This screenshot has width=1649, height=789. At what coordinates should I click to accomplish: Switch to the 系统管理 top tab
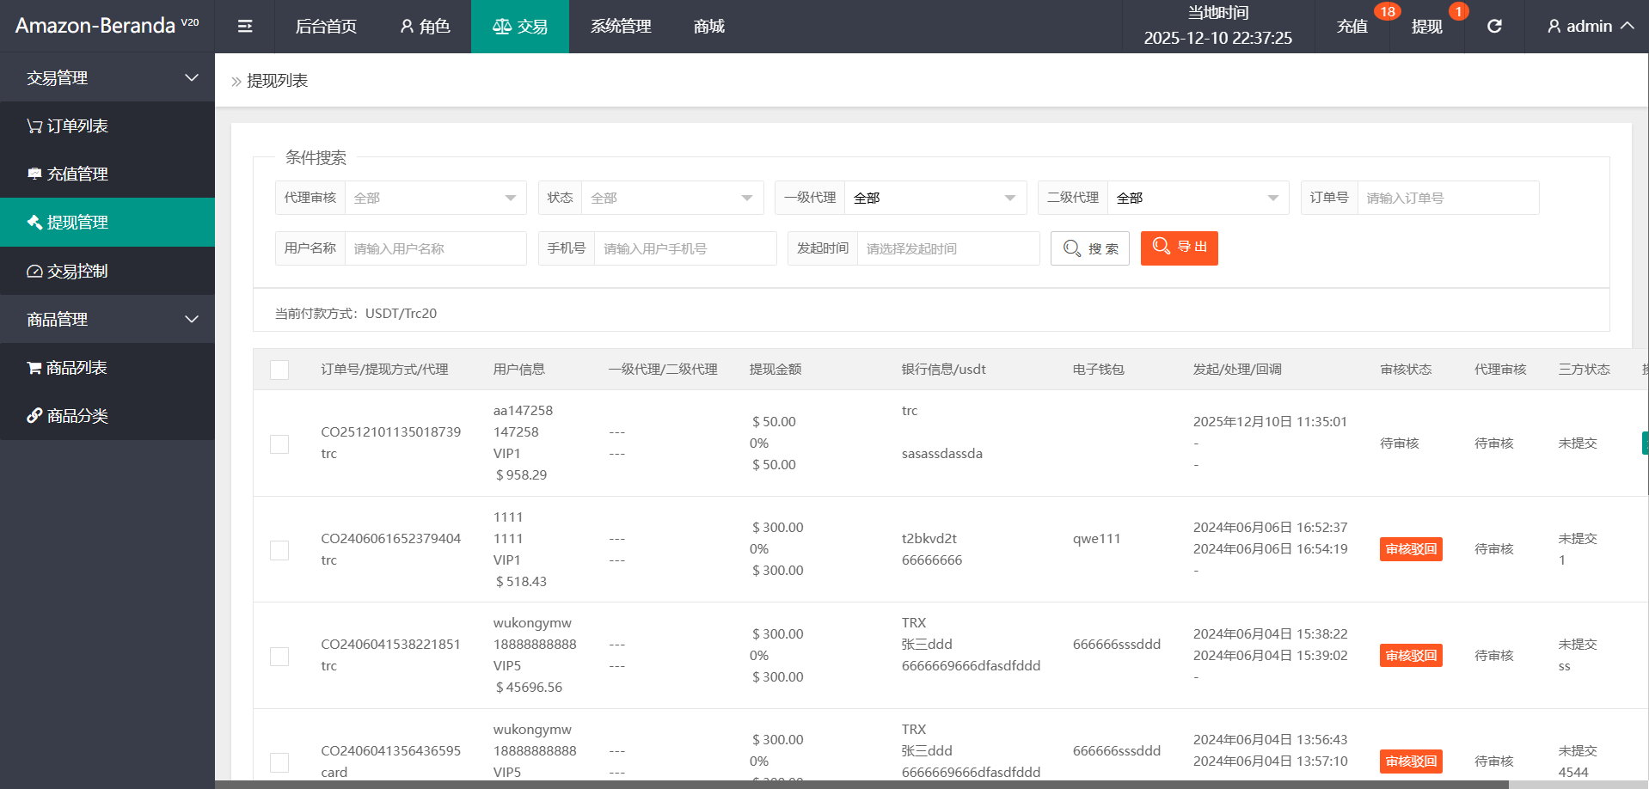621,27
